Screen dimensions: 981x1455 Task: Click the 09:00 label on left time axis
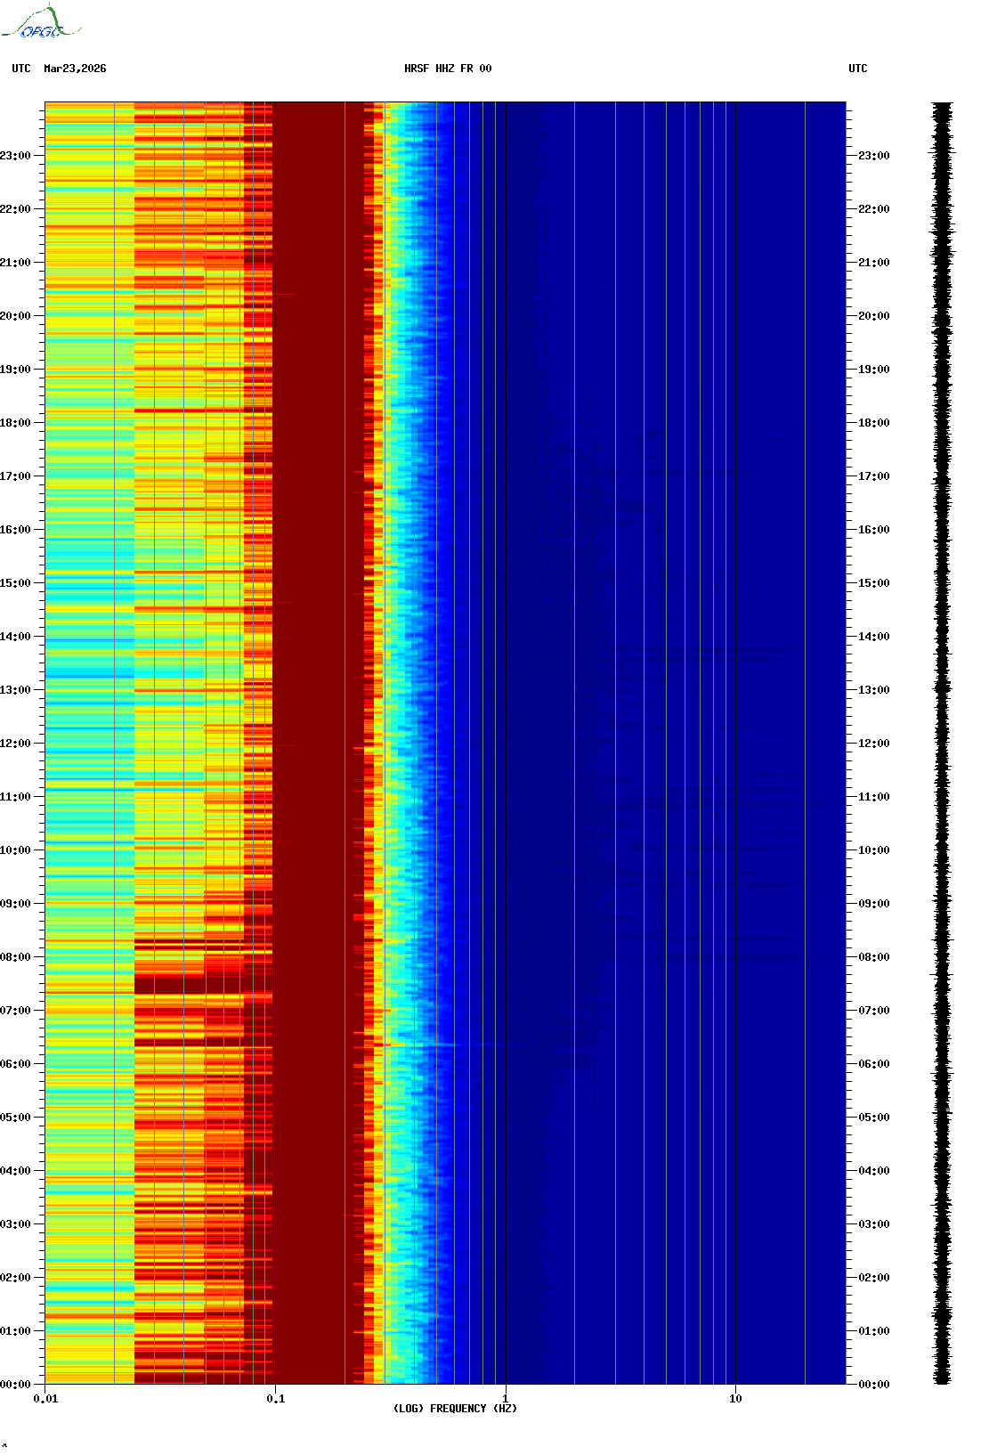click(15, 904)
